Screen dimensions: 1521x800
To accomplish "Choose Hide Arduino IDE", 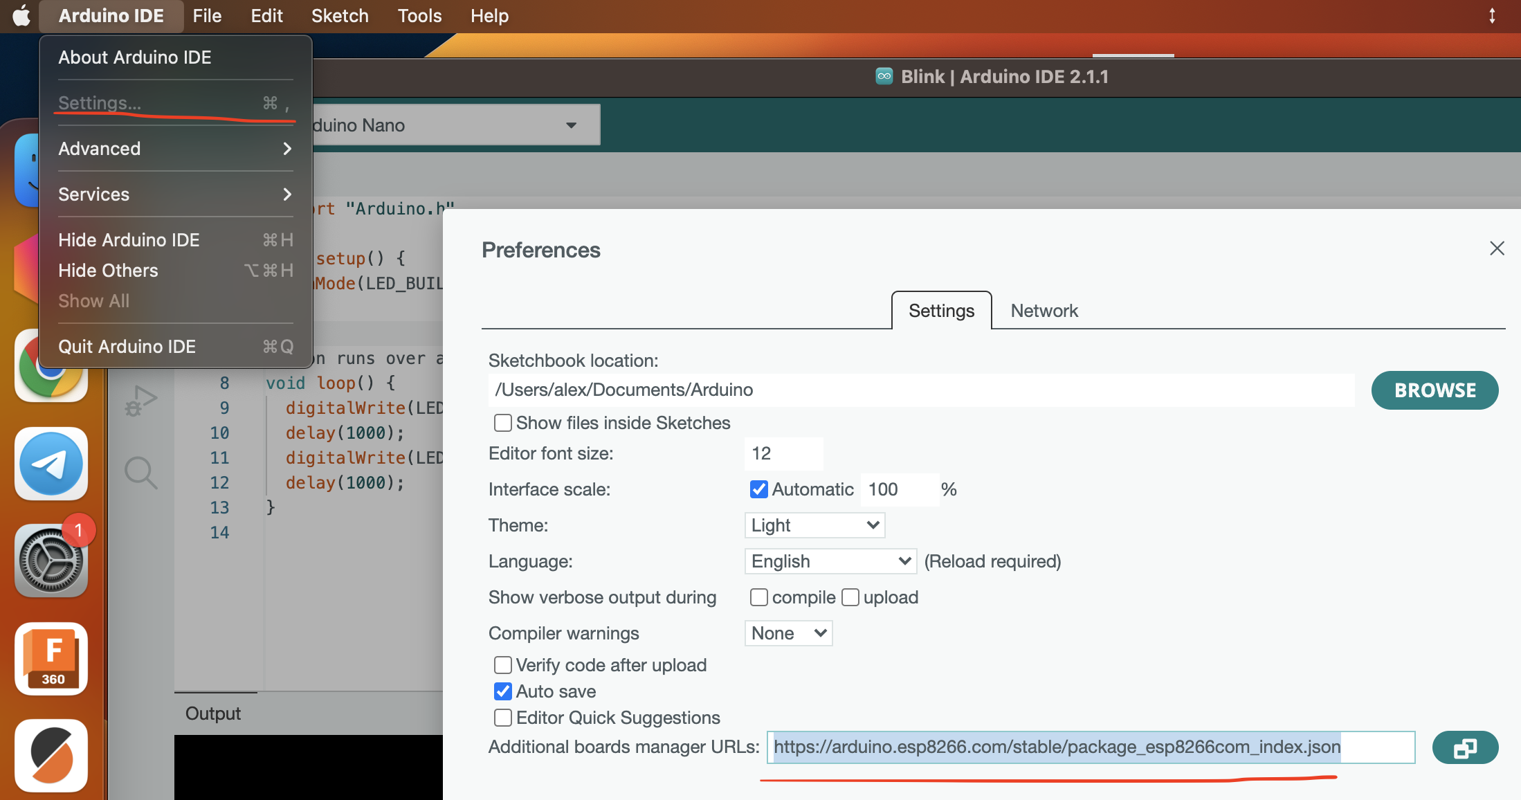I will coord(176,240).
